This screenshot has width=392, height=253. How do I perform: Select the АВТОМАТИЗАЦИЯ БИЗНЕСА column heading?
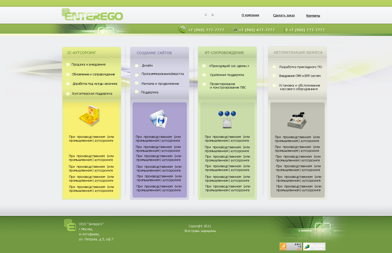pos(298,52)
